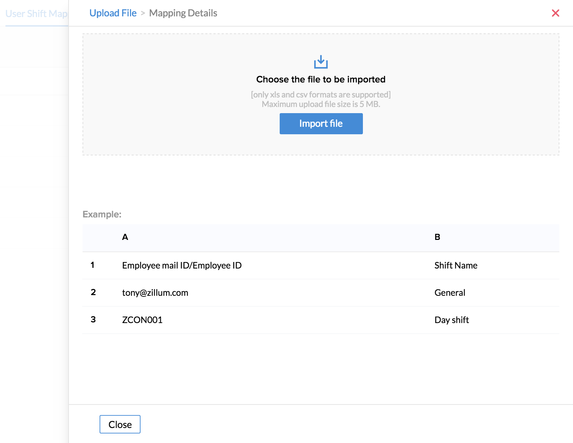
Task: Select column A header in example table
Action: coord(125,237)
